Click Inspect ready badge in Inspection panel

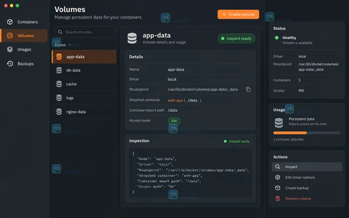pos(237,141)
